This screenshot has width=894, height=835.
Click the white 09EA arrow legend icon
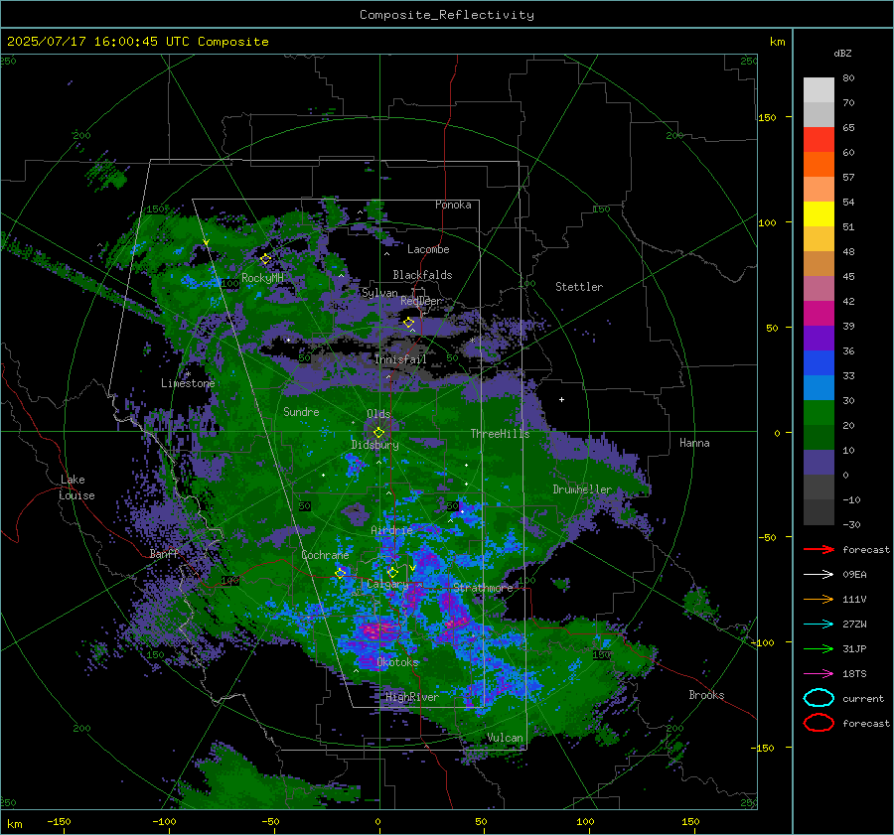click(x=819, y=575)
